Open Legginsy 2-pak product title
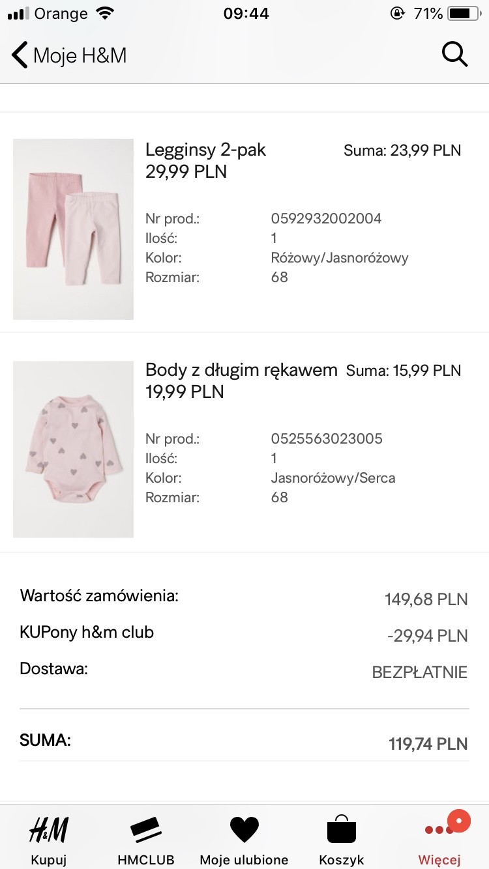Viewport: 489px width, 869px height. pyautogui.click(x=205, y=150)
